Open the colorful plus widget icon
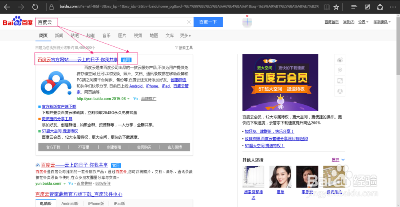Image resolution: width=400 pixels, height=207 pixels. (247, 22)
